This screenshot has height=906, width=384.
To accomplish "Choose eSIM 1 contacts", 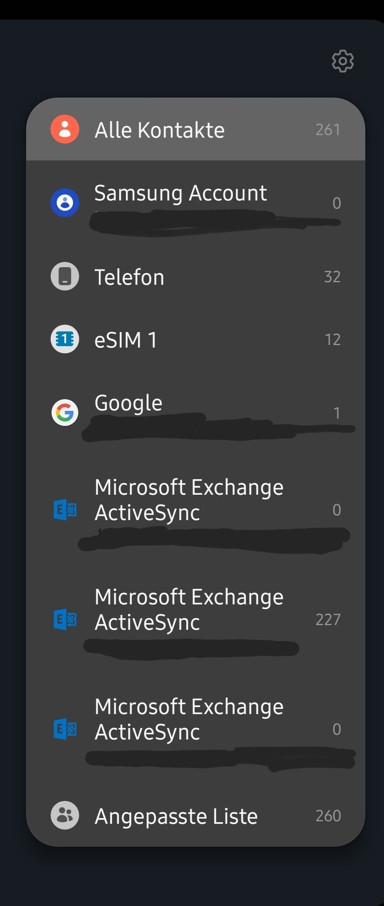I will (195, 339).
